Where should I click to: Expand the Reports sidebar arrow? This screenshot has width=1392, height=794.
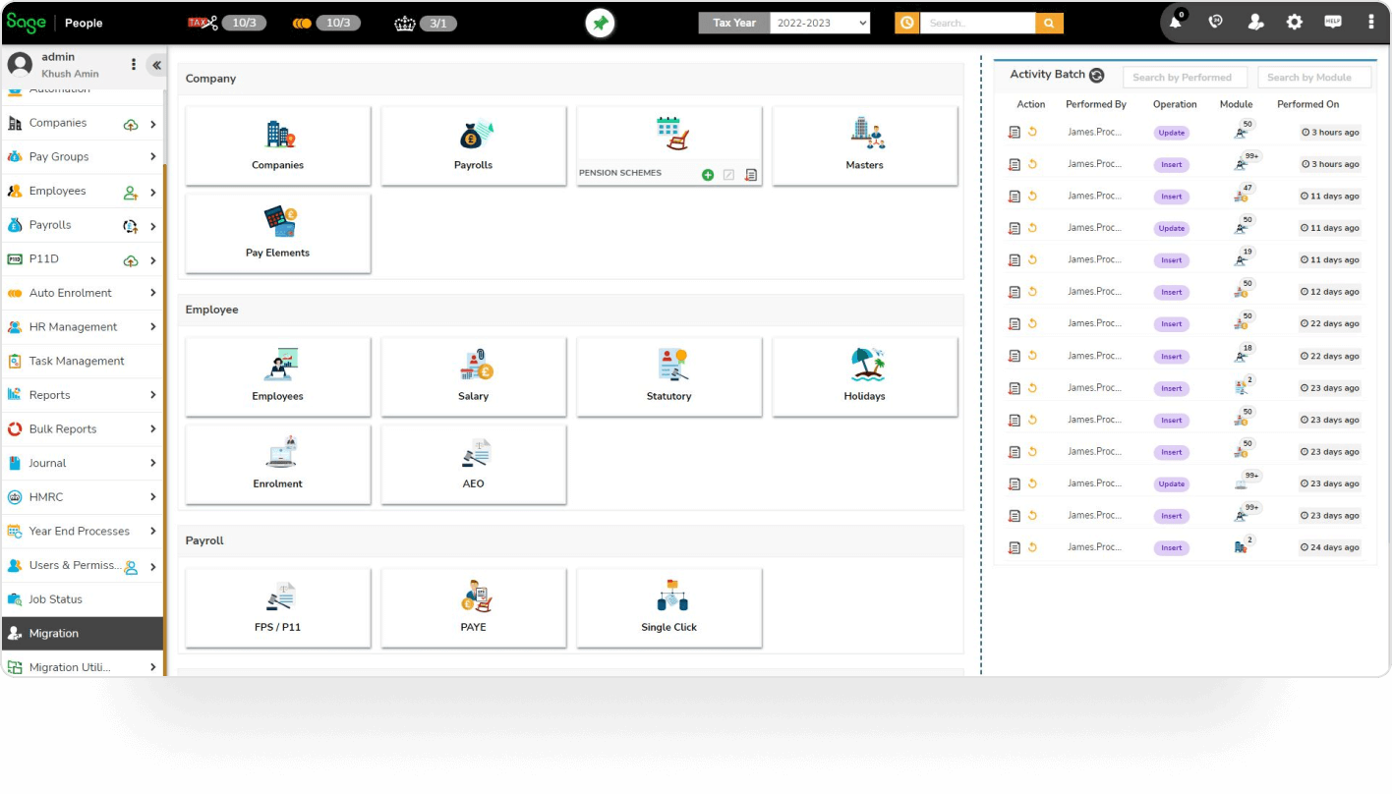click(153, 395)
